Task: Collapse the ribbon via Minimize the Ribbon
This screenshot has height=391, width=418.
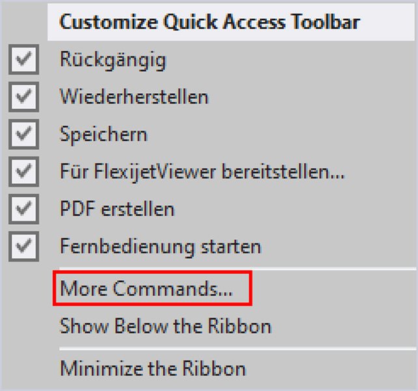Action: point(153,369)
